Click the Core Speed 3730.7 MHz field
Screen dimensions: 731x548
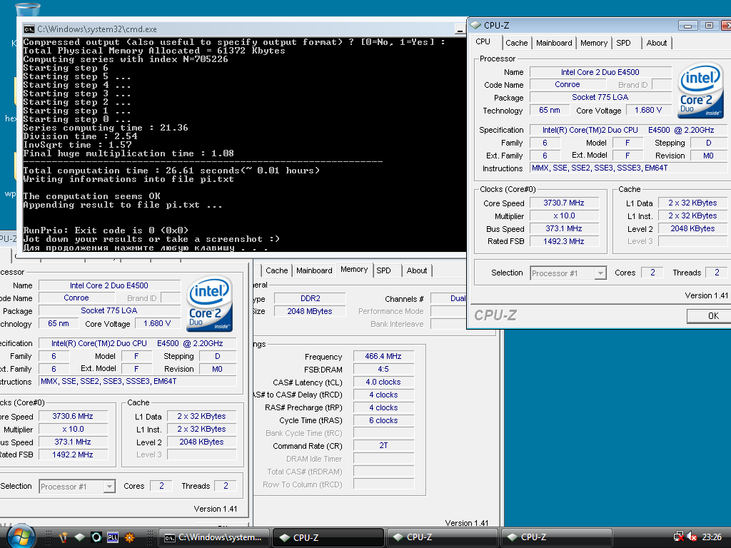[564, 203]
